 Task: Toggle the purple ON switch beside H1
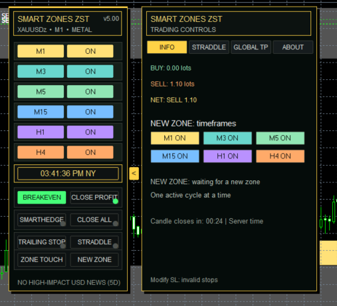pos(90,132)
